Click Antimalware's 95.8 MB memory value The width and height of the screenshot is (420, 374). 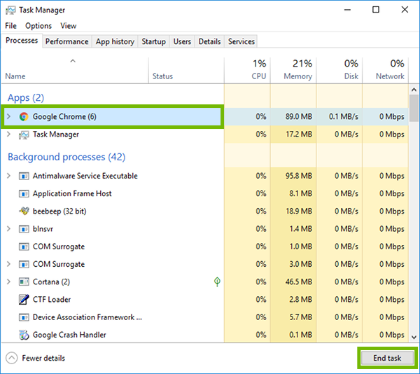pyautogui.click(x=299, y=176)
